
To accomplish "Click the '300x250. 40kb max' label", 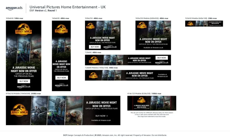I will 94,18.
